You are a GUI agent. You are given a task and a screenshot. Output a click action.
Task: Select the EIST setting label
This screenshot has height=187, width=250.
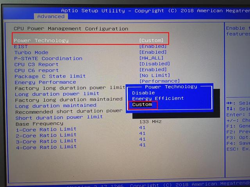click(x=21, y=47)
